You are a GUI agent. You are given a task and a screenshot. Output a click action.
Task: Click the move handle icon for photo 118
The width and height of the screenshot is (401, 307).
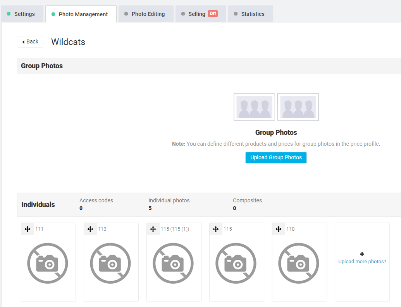[x=279, y=229]
